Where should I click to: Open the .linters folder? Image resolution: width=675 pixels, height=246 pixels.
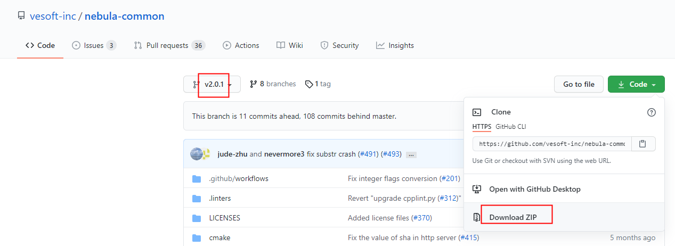point(220,198)
